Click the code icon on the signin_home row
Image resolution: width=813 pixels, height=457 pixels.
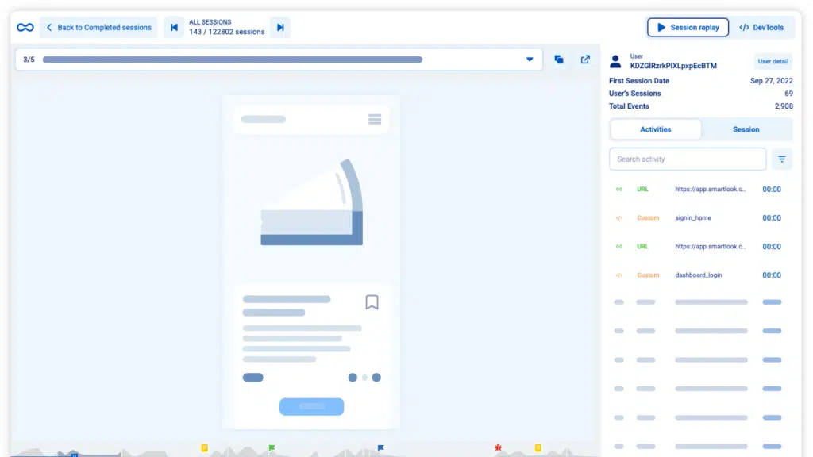[x=619, y=218]
